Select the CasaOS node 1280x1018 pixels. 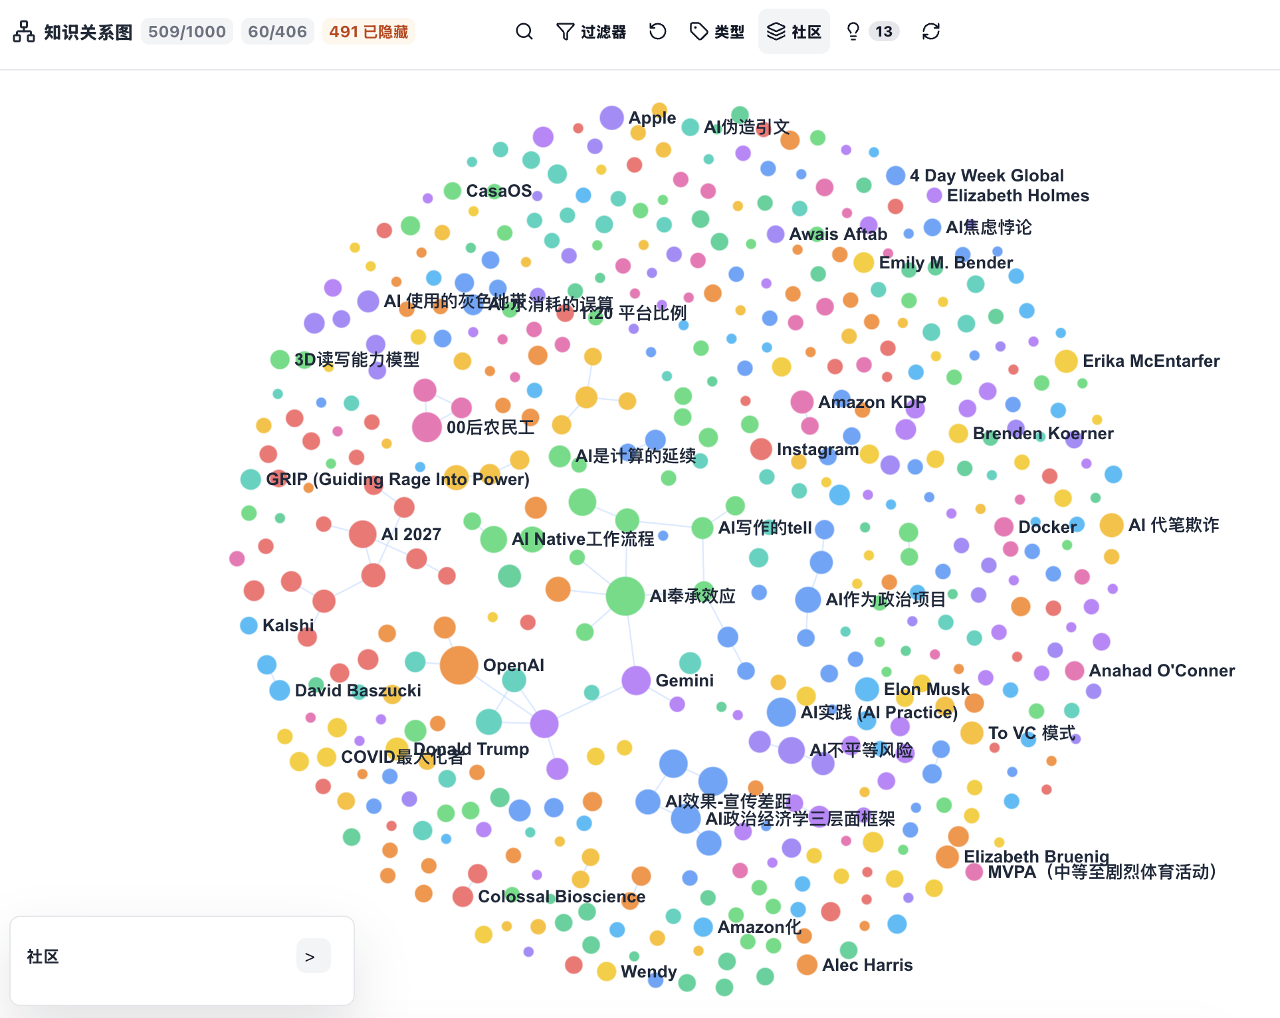pyautogui.click(x=453, y=191)
